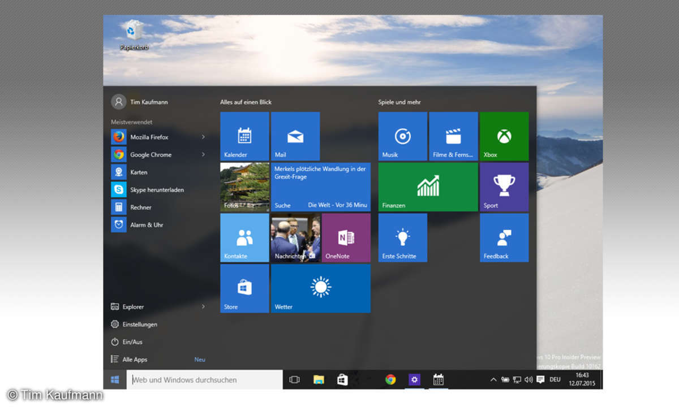Image resolution: width=679 pixels, height=407 pixels.
Task: Open Karten from the start menu
Action: point(159,172)
